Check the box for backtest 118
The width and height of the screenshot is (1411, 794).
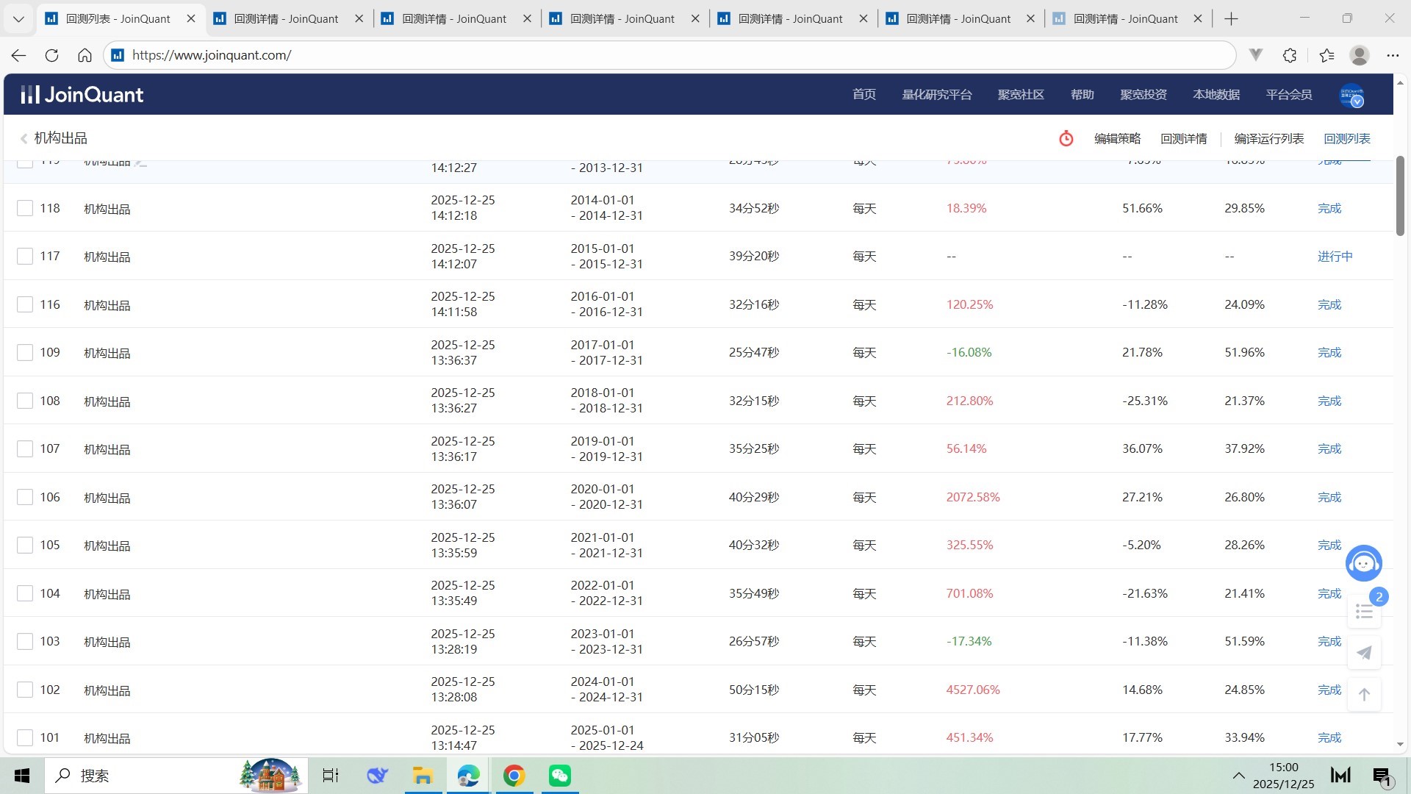[25, 208]
